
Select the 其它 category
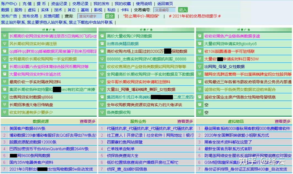pos(71,10)
